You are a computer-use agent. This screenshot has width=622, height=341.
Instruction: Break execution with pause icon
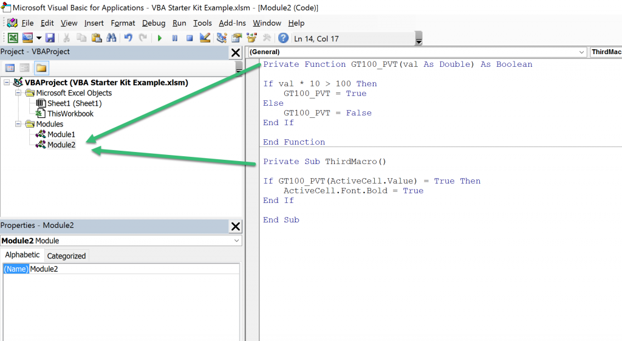click(174, 38)
